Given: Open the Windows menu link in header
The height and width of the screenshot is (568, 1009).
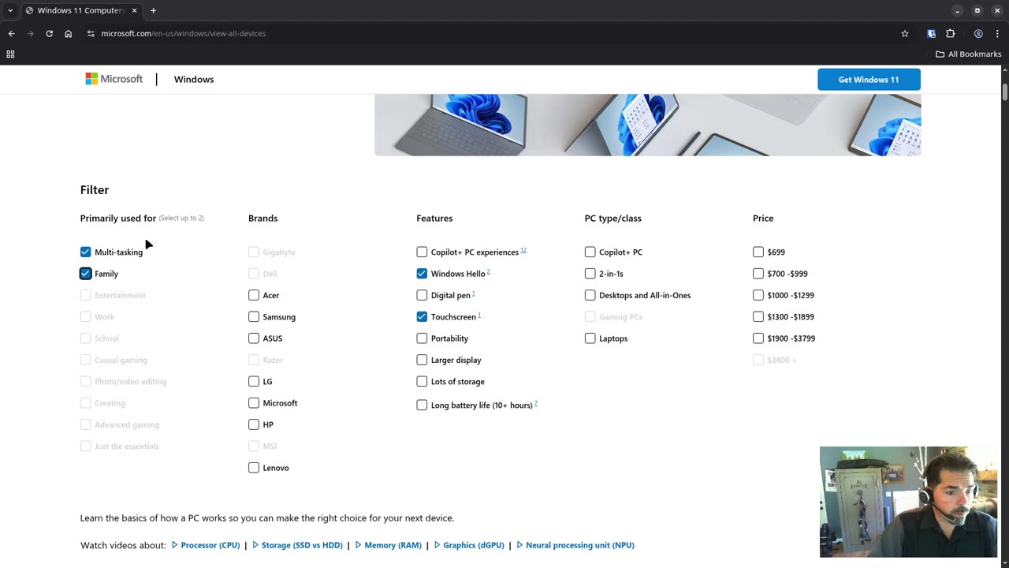Looking at the screenshot, I should (194, 79).
